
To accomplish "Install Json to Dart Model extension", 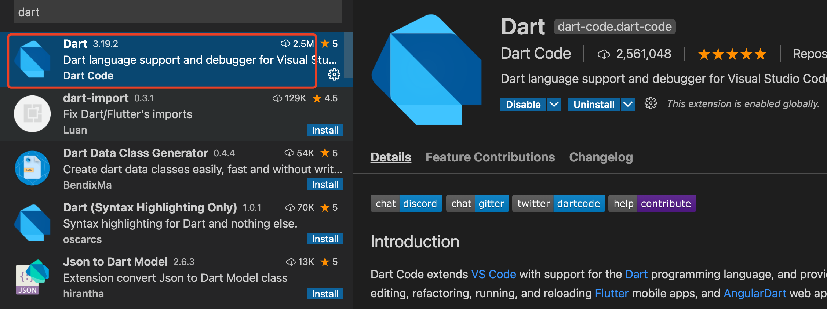I will [x=325, y=294].
